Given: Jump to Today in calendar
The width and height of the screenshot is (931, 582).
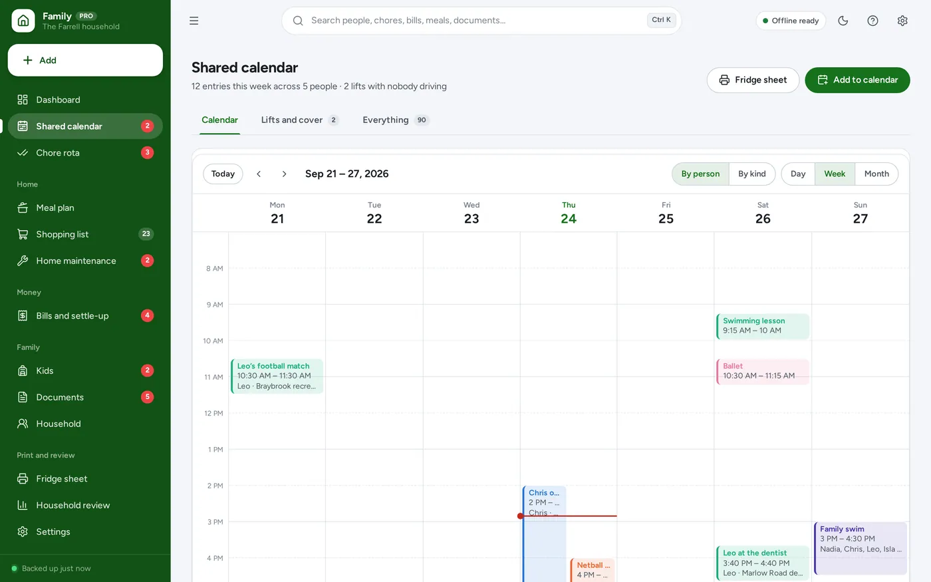Looking at the screenshot, I should 223,174.
